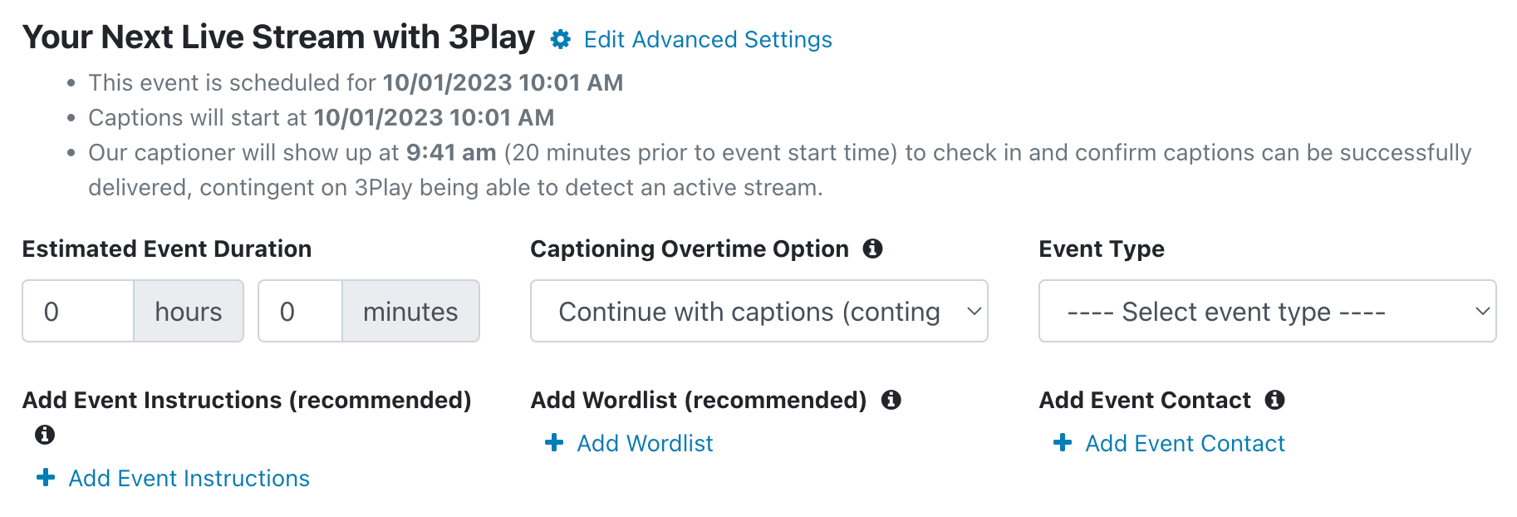Click the Add Wordlist link
The width and height of the screenshot is (1517, 517).
click(645, 443)
